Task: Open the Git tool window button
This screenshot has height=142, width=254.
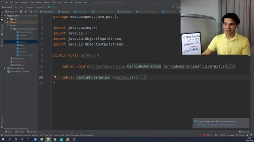Action: [8, 132]
